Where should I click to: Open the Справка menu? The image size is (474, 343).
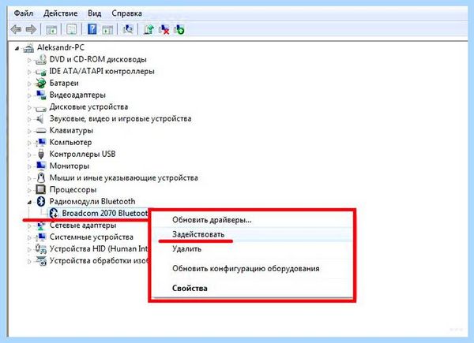126,13
